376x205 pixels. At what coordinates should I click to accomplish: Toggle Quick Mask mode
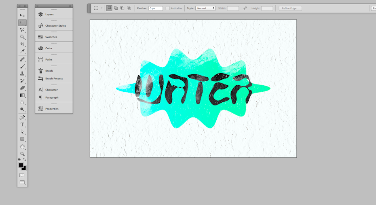[x=22, y=175]
